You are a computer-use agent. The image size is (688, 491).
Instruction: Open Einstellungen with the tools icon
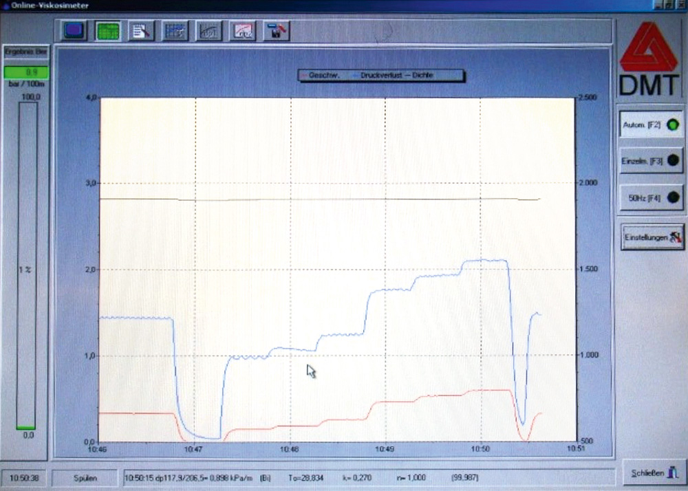point(652,237)
